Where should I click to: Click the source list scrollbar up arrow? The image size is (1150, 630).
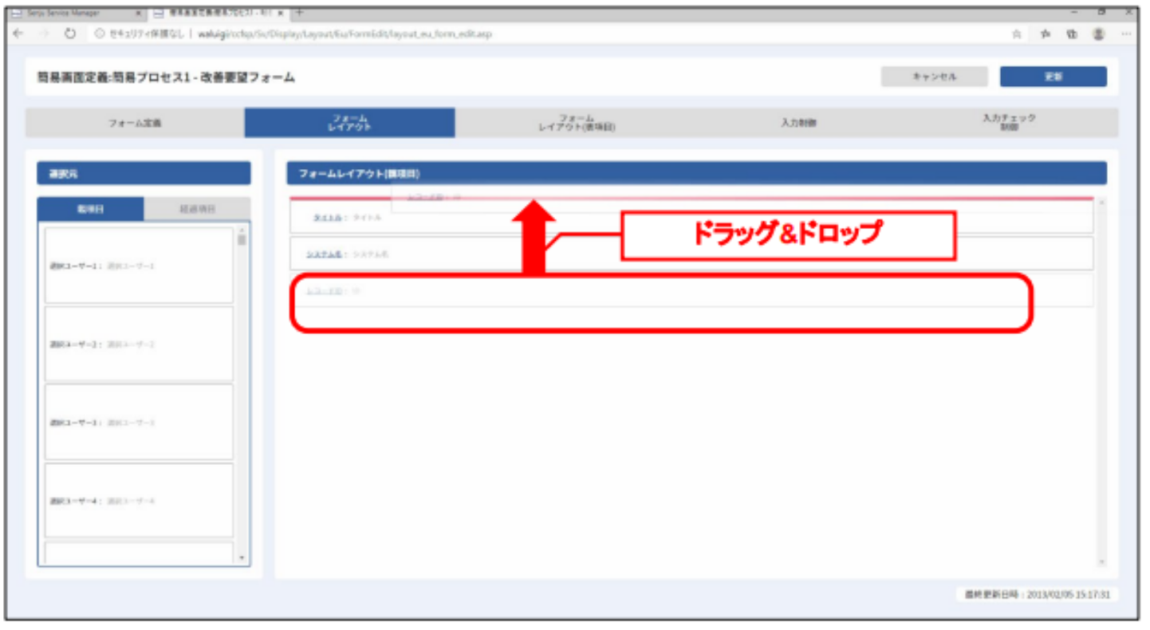pyautogui.click(x=242, y=230)
